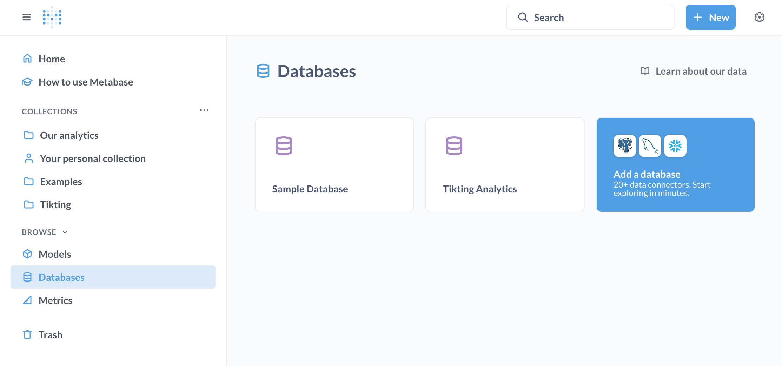Open the Trash section

point(50,334)
